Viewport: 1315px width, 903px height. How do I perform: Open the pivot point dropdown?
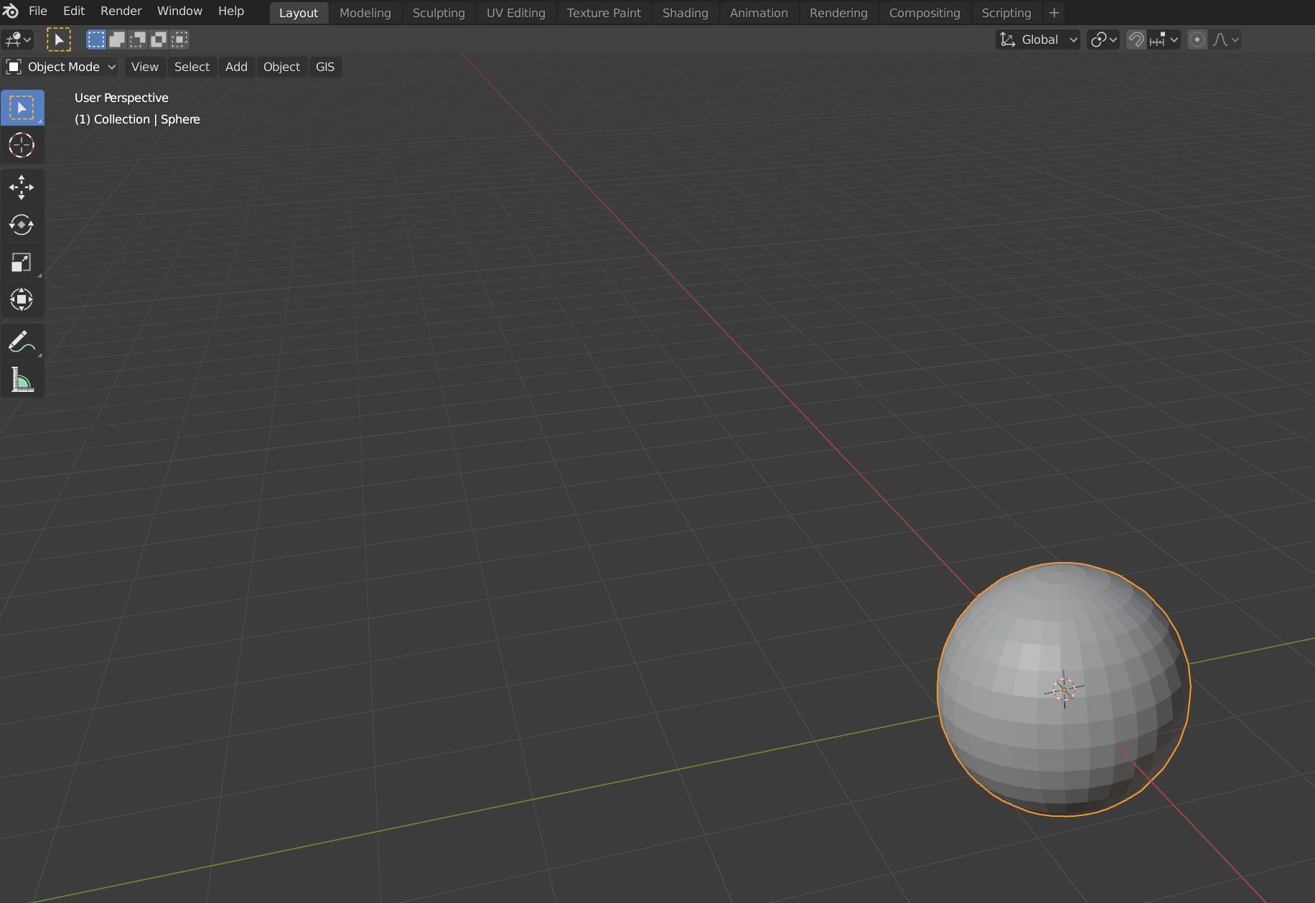[x=1103, y=39]
